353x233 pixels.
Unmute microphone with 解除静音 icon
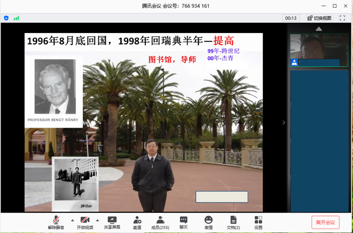(x=56, y=222)
